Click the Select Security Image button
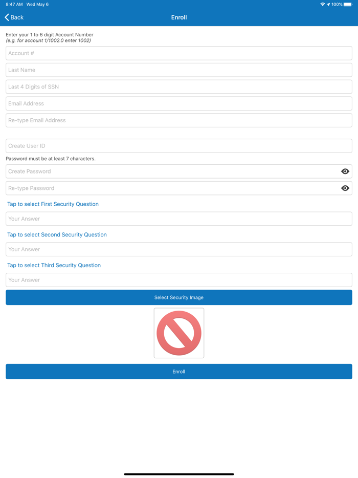The width and height of the screenshot is (358, 478). [179, 297]
